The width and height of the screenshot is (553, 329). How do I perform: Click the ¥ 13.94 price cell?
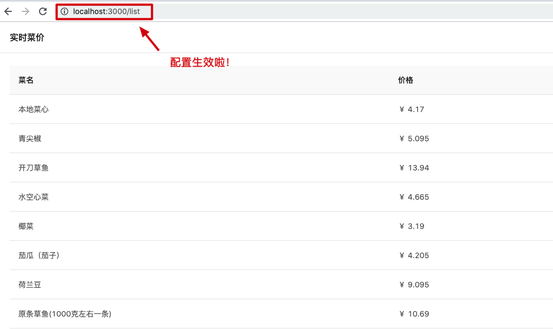pos(414,168)
